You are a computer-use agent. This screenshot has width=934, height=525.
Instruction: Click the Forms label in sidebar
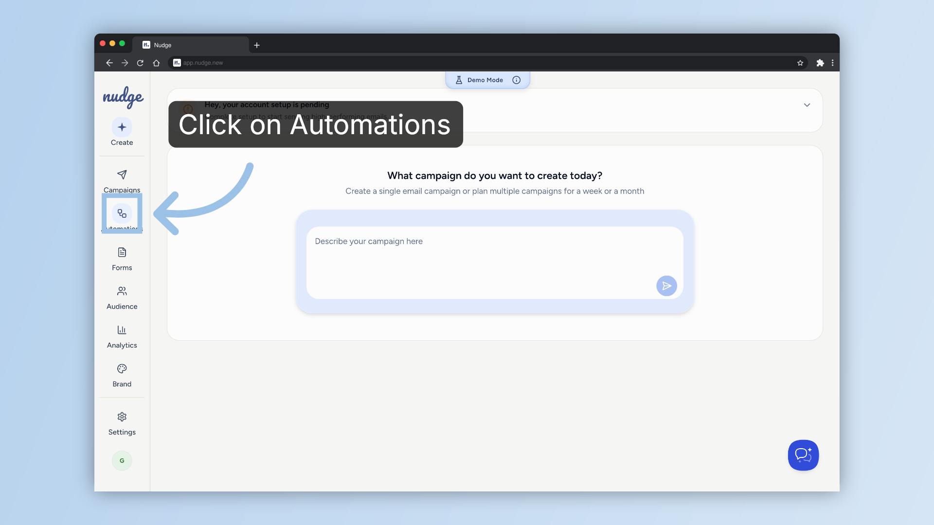pyautogui.click(x=122, y=268)
